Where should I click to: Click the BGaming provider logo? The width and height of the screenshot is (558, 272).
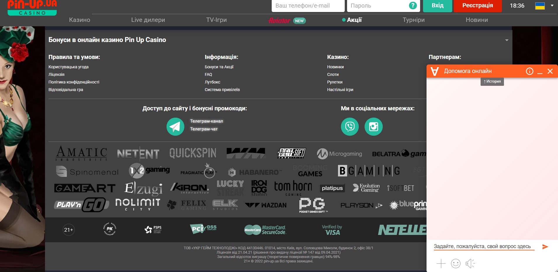click(x=369, y=171)
